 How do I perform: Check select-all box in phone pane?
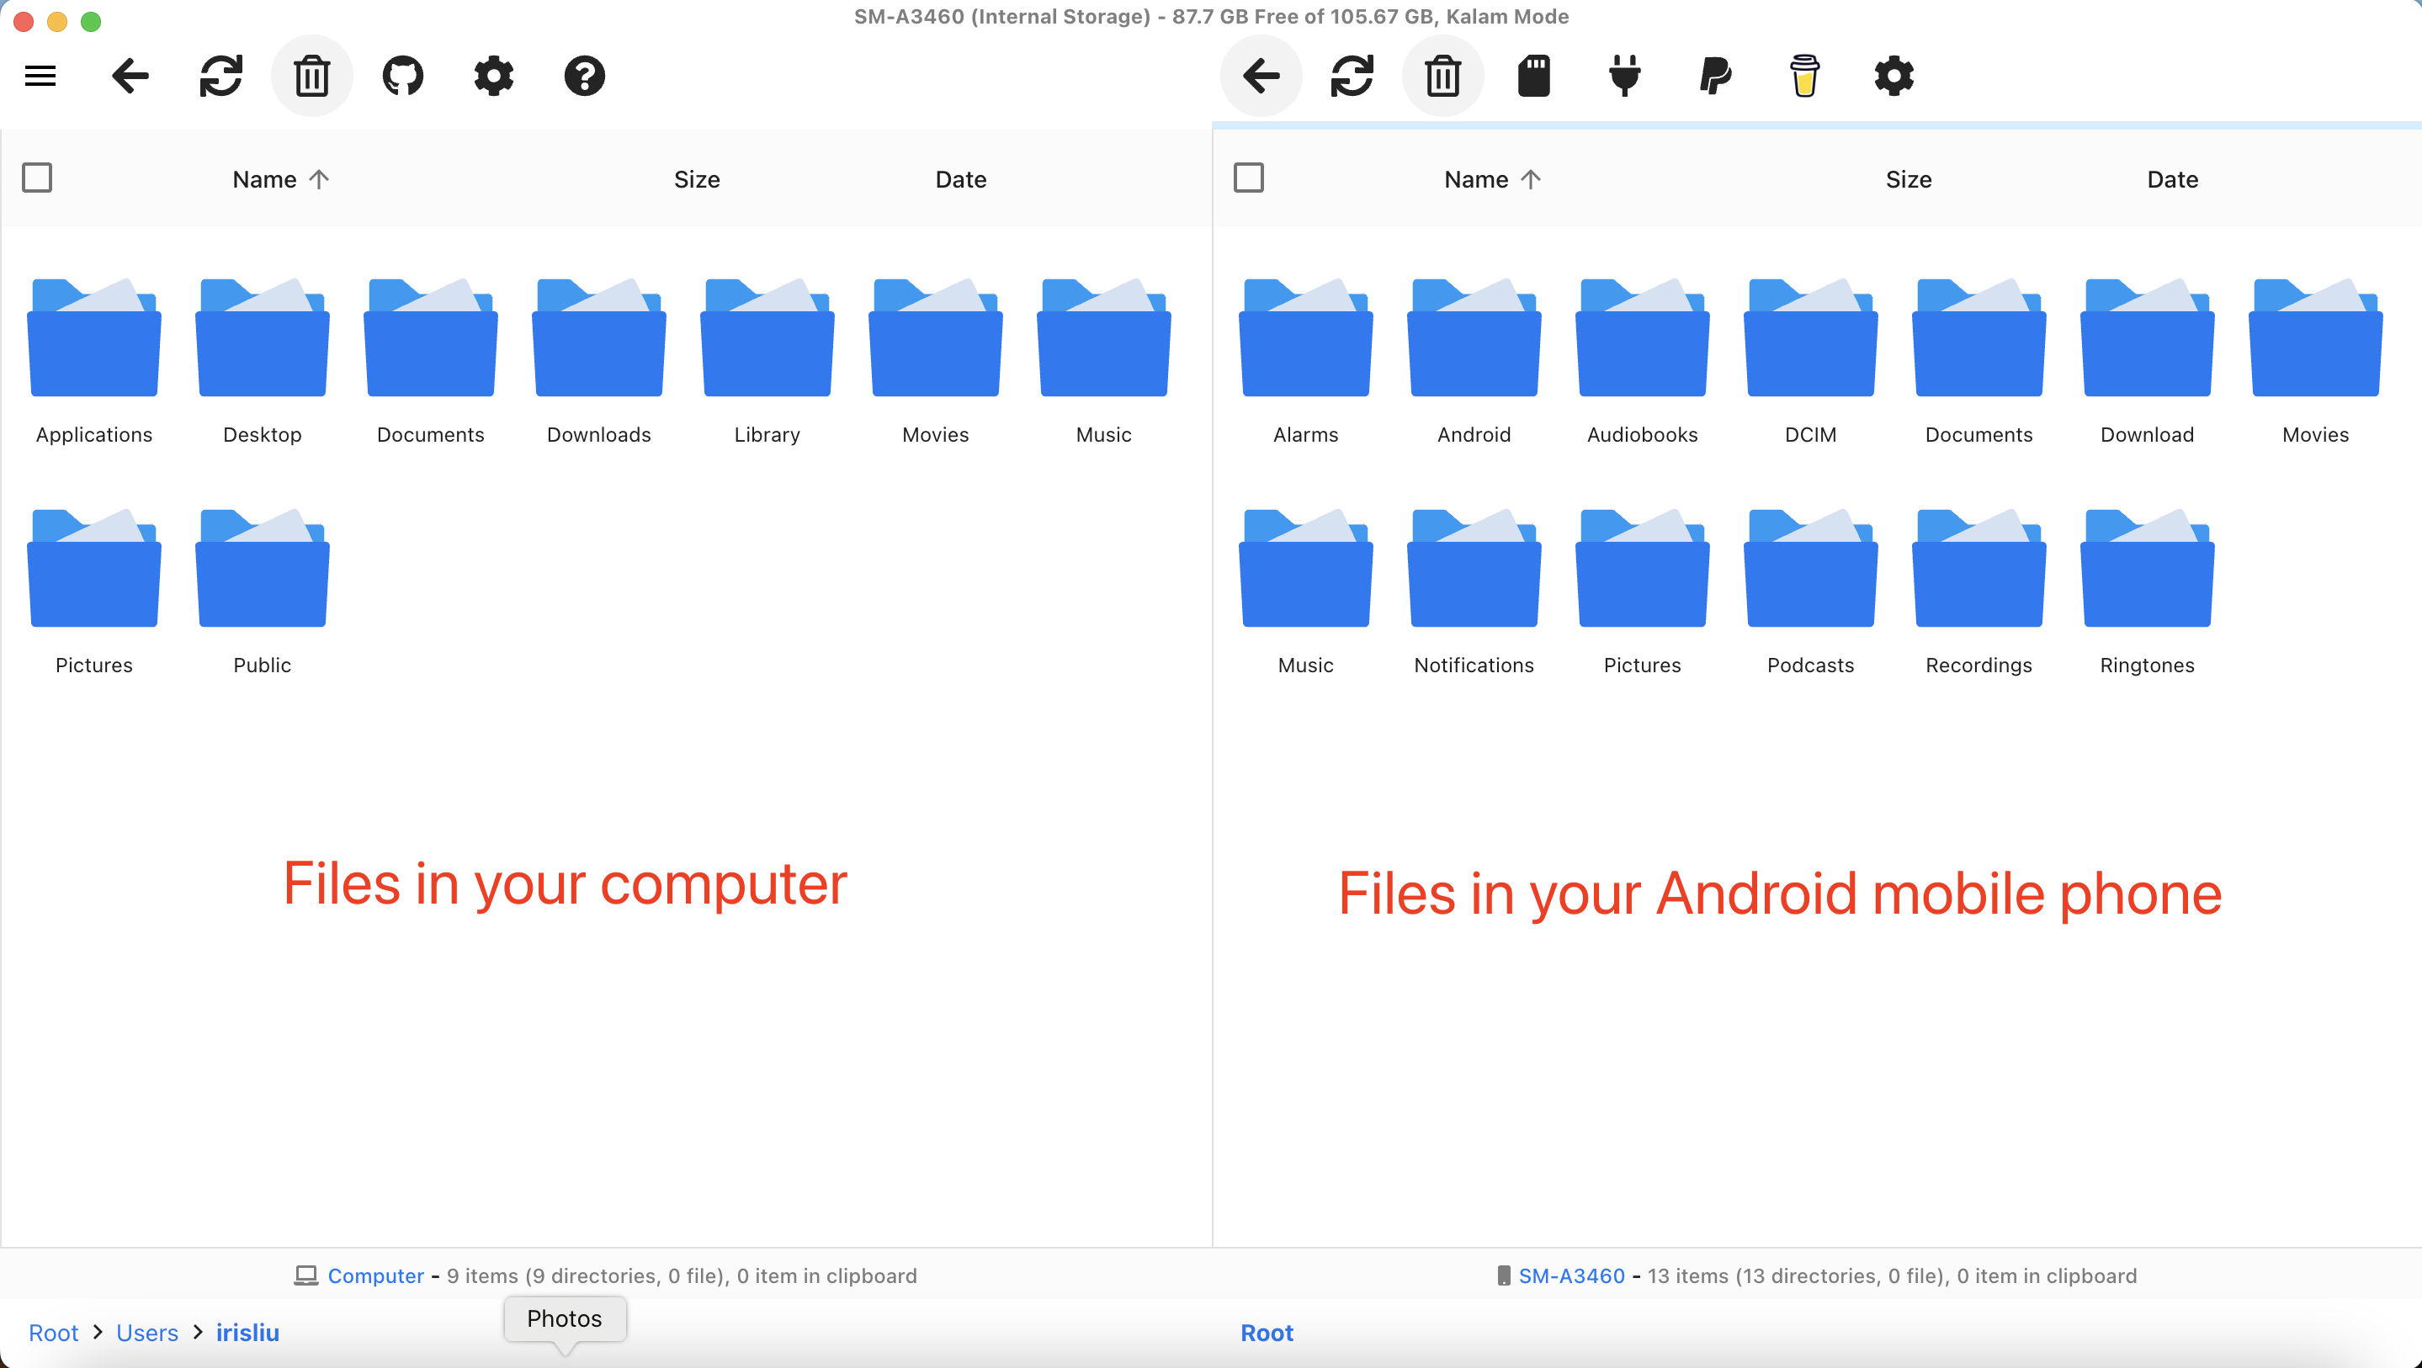point(1249,178)
